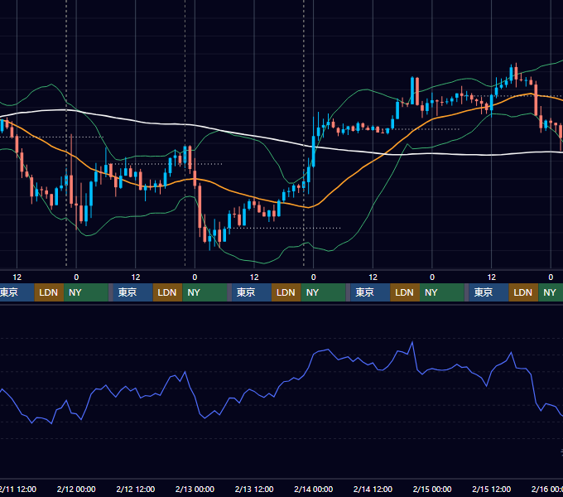Screen dimensions: 563x497
Task: Select the NY session block starting 2/11 evening
Action: (x=86, y=292)
